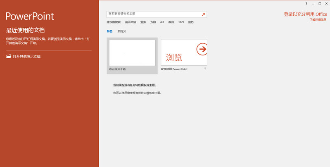330x167 pixels.
Task: Click the 空白演示文稿 label
Action: pos(117,69)
